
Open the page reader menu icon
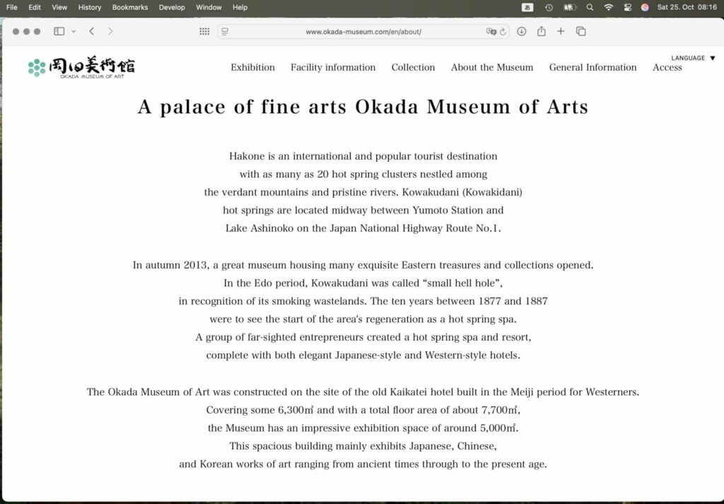pos(225,32)
